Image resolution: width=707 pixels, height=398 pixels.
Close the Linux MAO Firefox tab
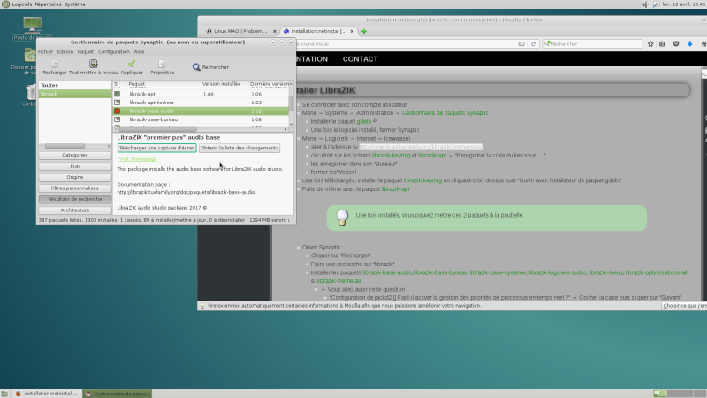click(x=275, y=31)
